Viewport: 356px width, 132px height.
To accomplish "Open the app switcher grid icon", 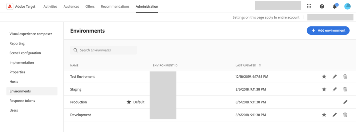I will point(309,6).
